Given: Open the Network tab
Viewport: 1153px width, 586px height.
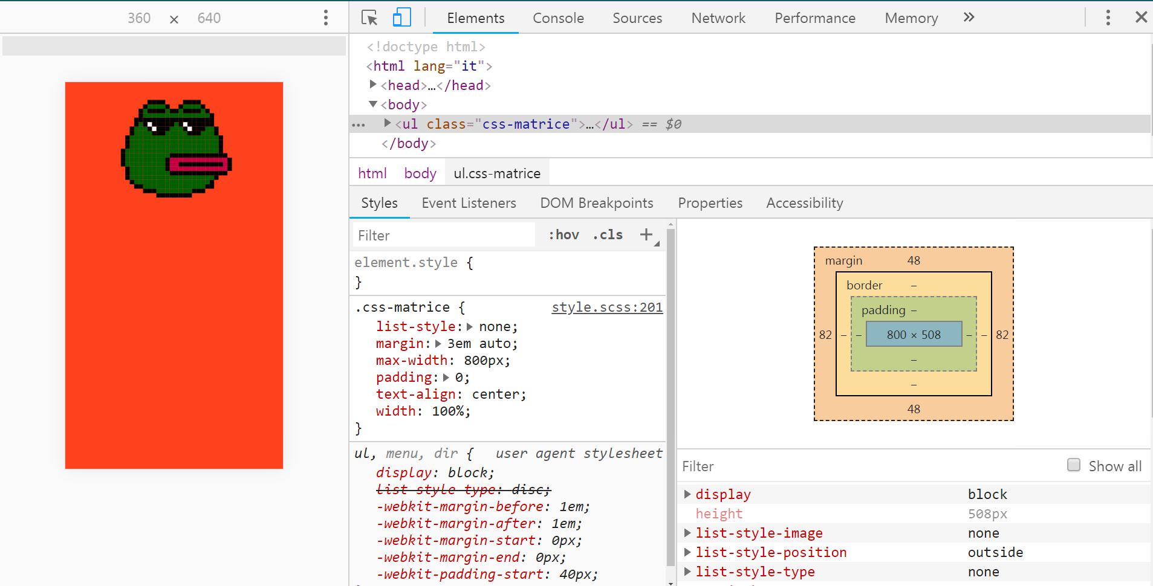Looking at the screenshot, I should pos(718,18).
